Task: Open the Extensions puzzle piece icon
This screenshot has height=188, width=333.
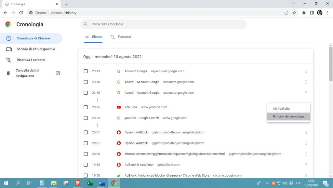Action: tap(304, 13)
